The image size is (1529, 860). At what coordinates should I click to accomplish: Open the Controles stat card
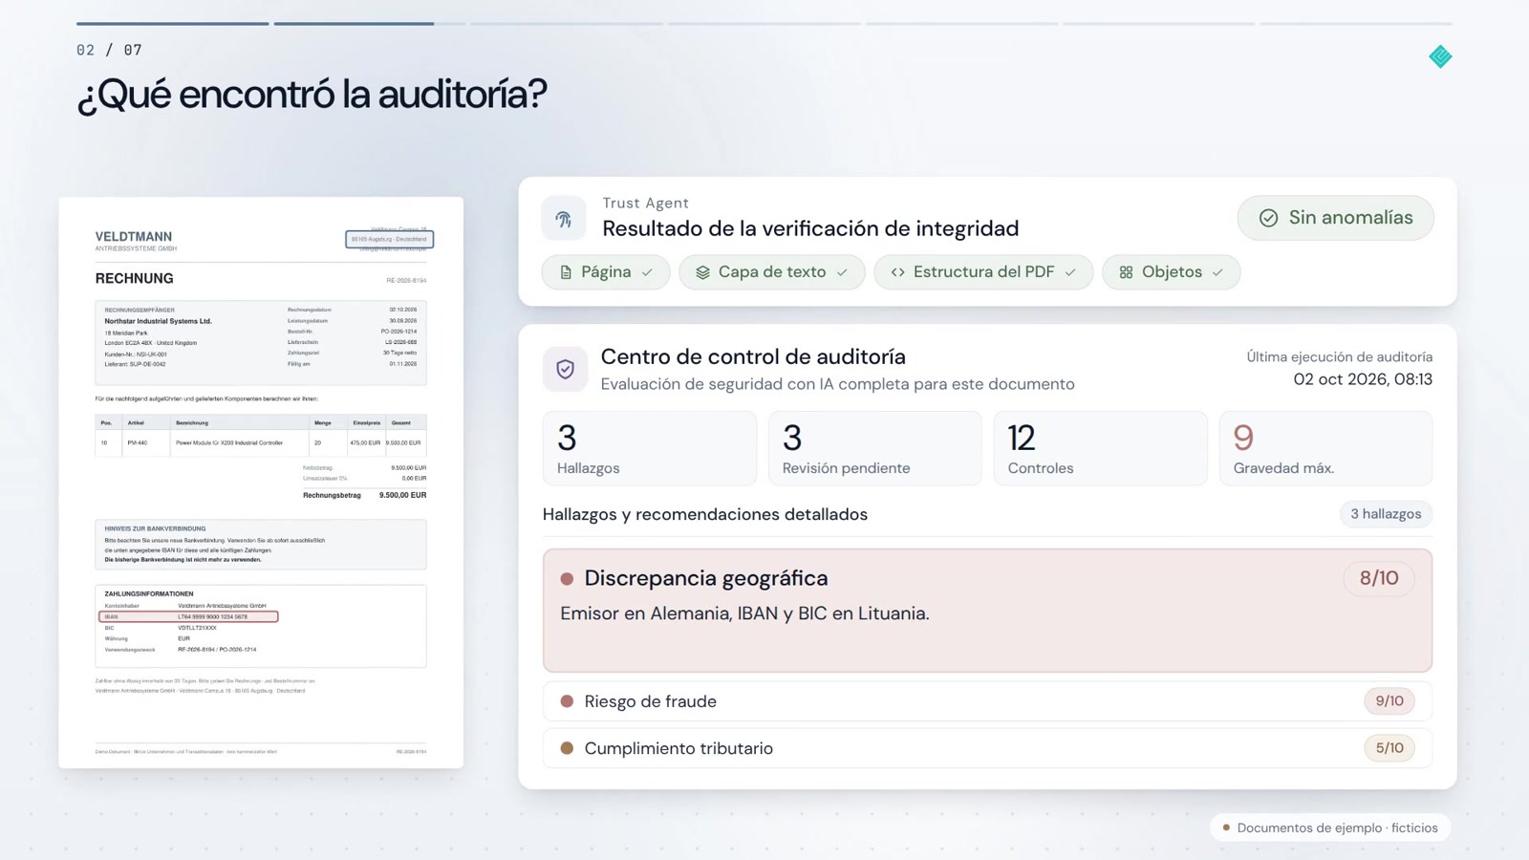[x=1100, y=448]
